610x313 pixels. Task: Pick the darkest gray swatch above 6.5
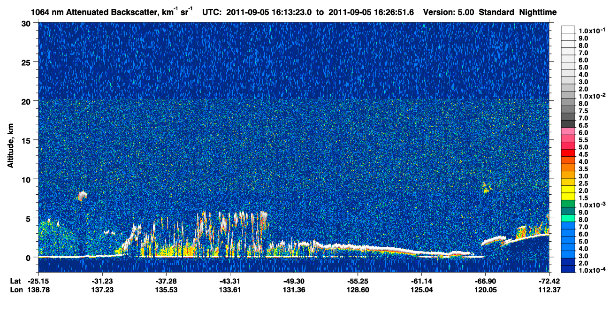click(x=568, y=124)
